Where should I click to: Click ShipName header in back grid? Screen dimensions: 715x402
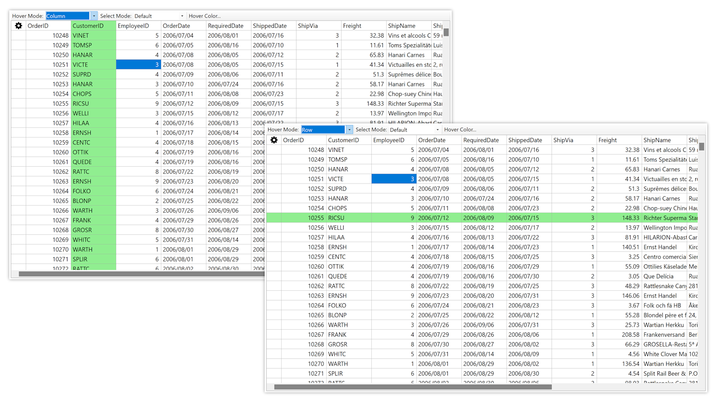tap(409, 26)
